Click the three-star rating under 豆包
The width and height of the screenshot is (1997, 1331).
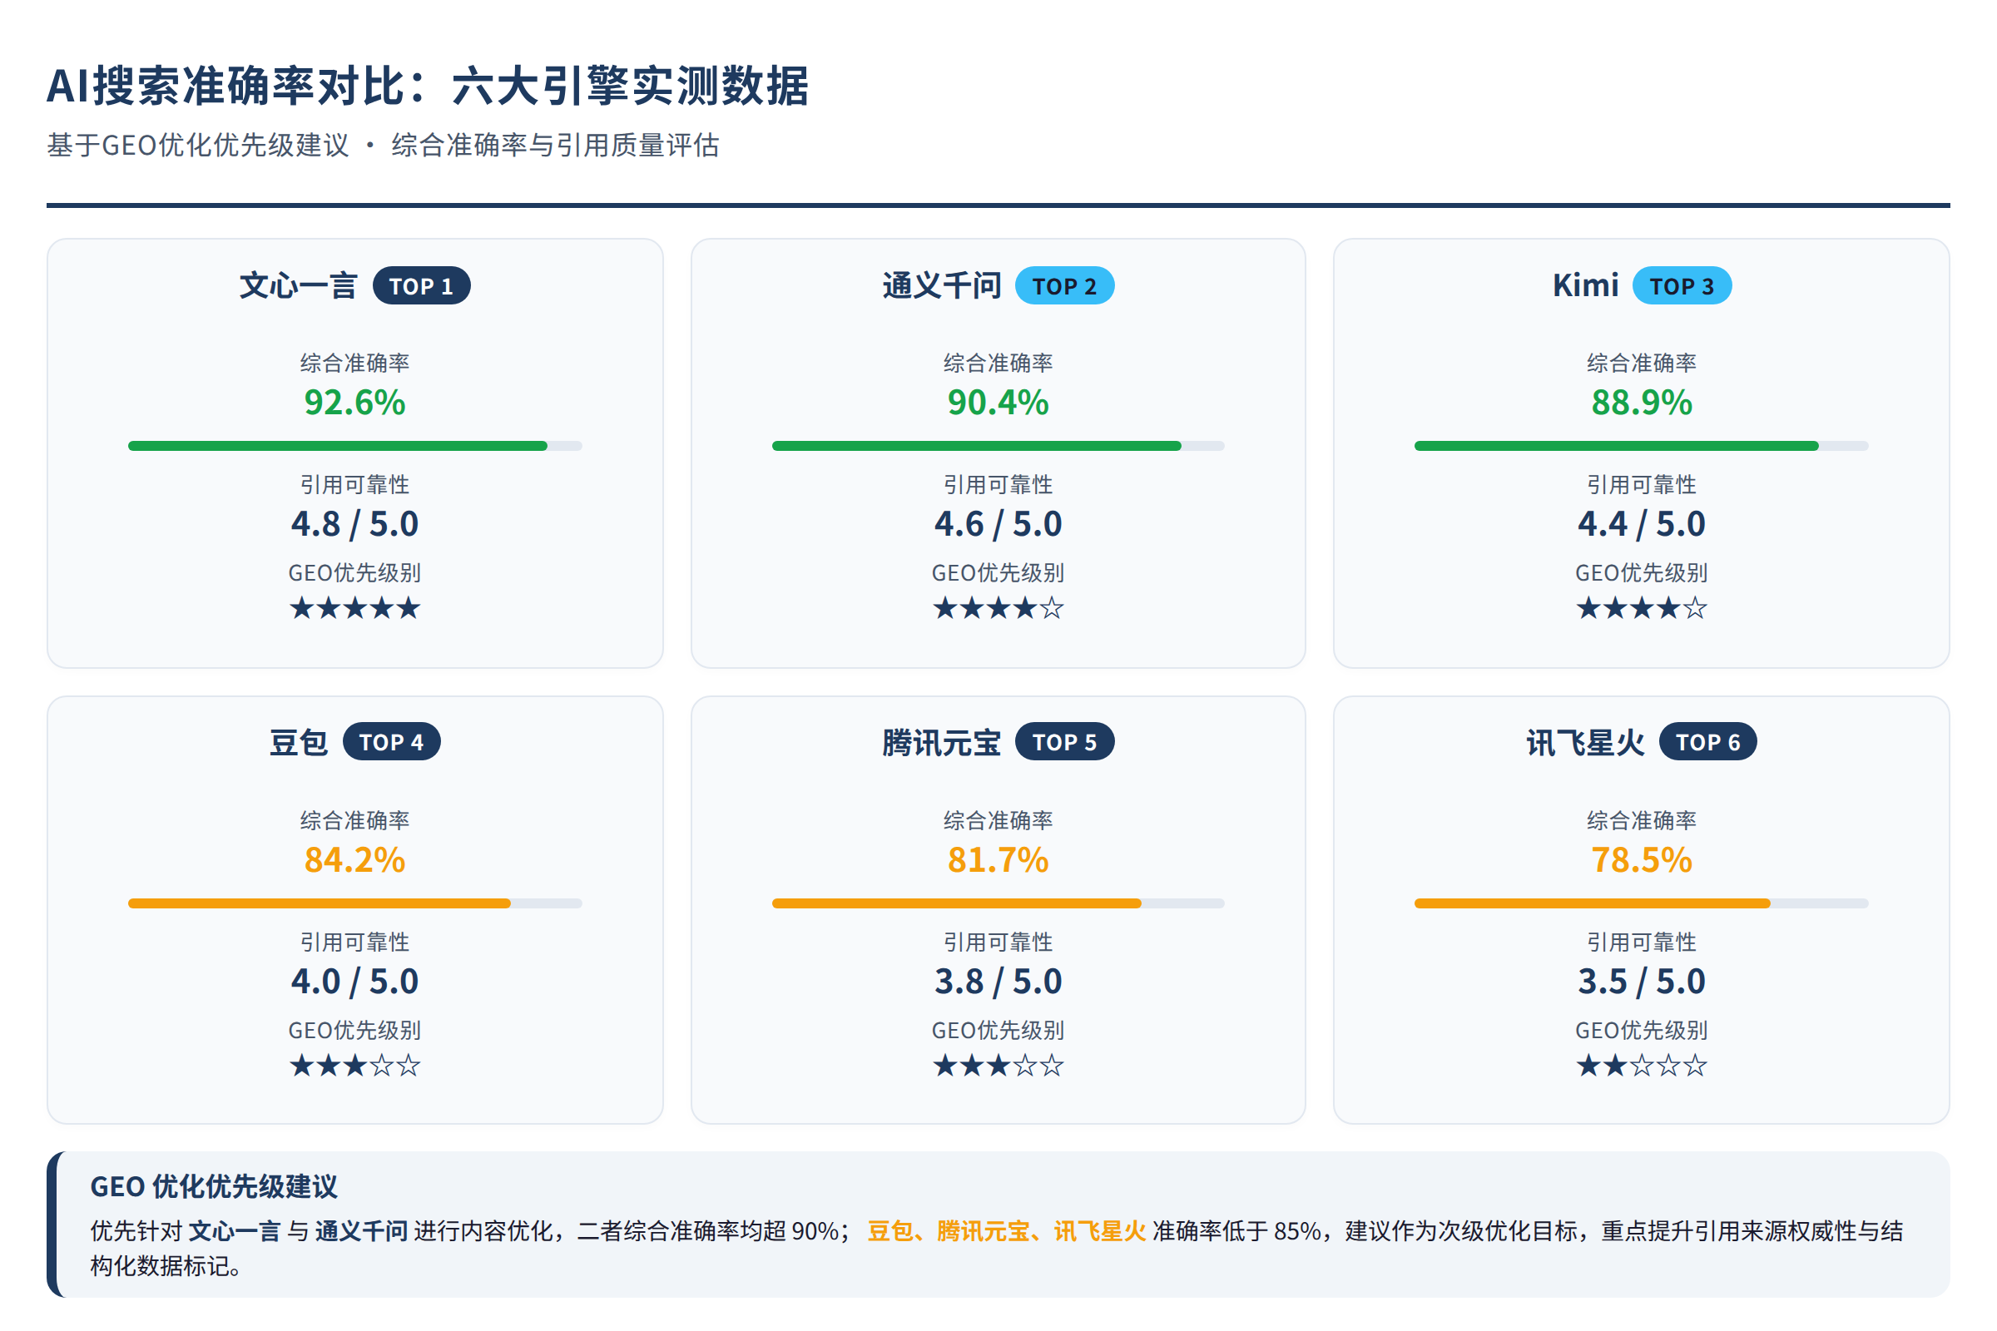pos(355,1066)
